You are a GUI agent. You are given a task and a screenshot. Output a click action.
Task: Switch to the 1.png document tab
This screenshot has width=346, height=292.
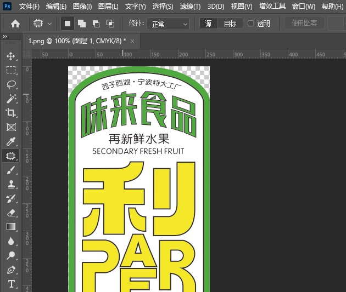pos(77,41)
